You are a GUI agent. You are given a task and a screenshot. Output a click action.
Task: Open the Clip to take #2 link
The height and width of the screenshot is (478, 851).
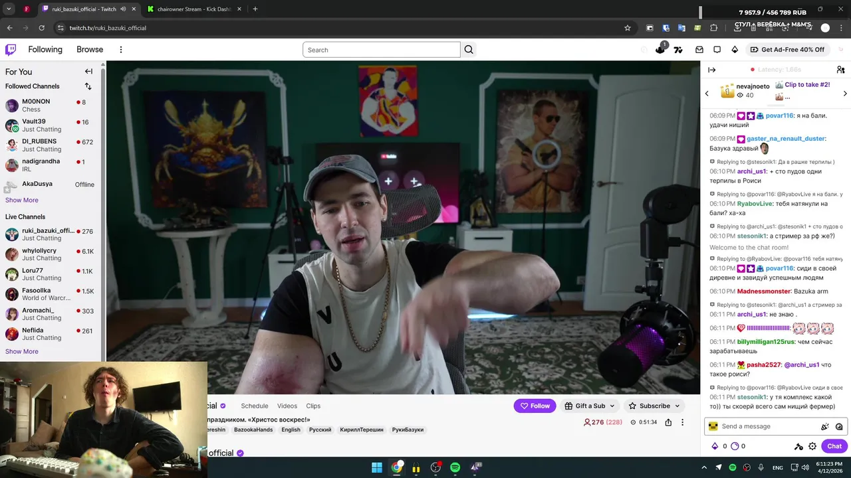coord(807,85)
